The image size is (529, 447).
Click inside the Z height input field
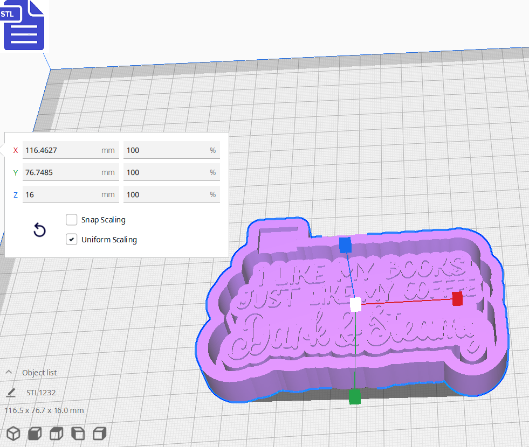[x=70, y=194]
